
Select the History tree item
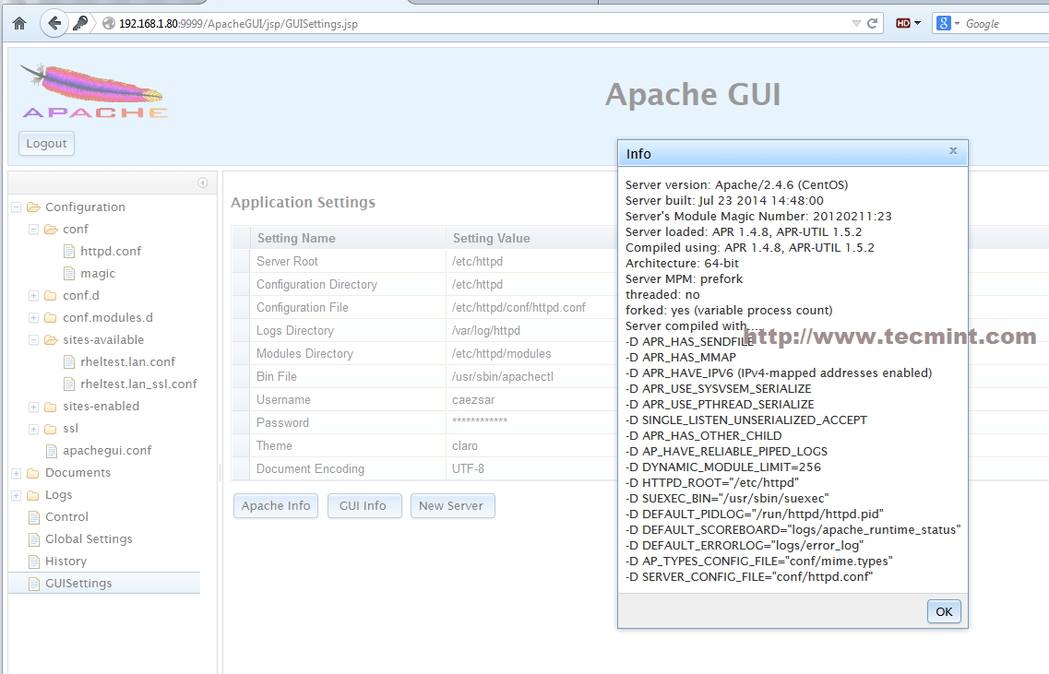66,561
